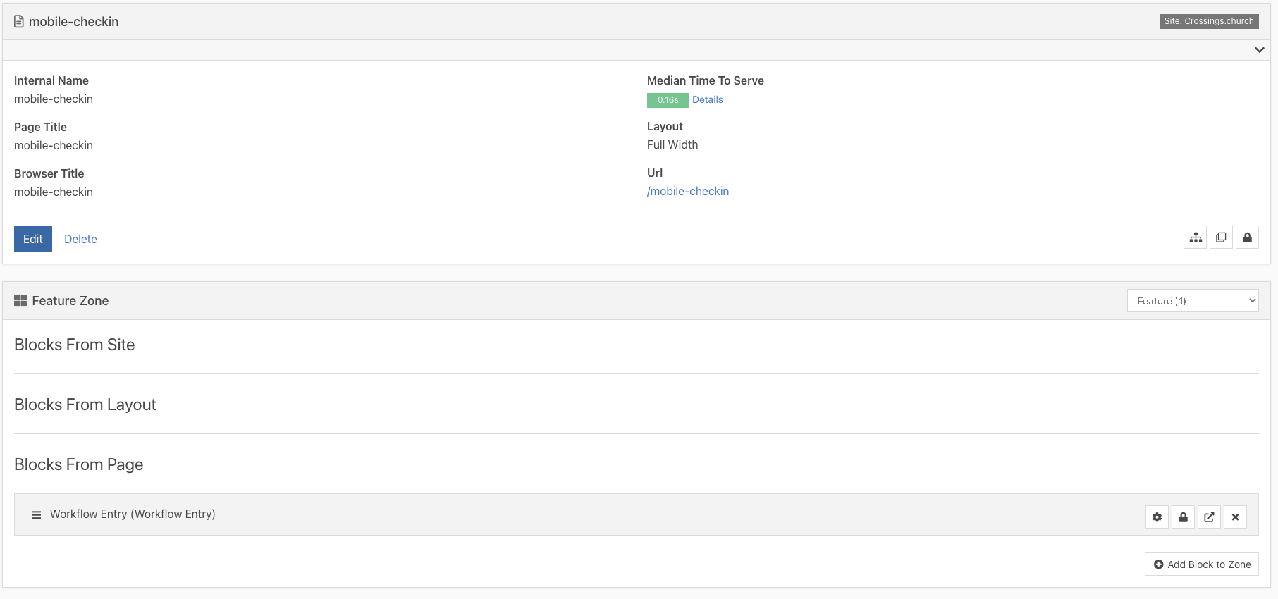Click the mobile-checkin value under Page Title
Viewport: 1278px width, 599px height.
point(54,146)
